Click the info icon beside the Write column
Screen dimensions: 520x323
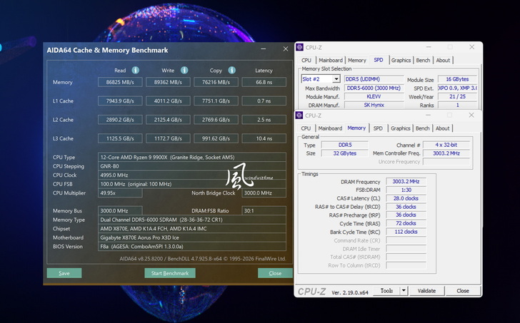pyautogui.click(x=184, y=70)
